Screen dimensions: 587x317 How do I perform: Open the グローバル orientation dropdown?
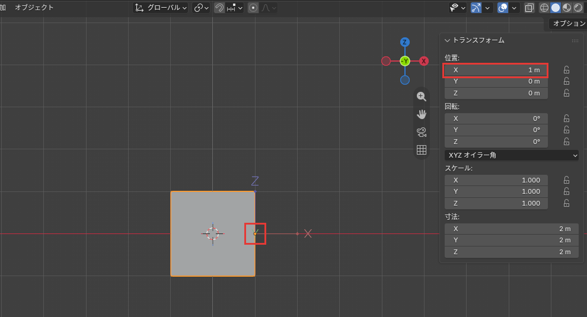161,8
